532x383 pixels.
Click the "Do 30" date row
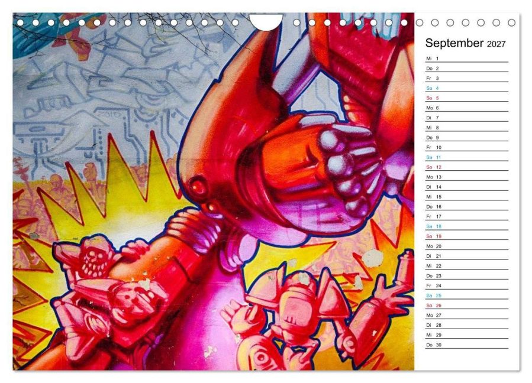point(467,345)
